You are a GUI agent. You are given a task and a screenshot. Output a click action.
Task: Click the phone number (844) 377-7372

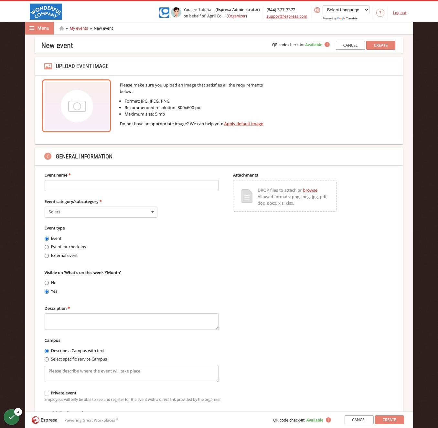pyautogui.click(x=281, y=10)
